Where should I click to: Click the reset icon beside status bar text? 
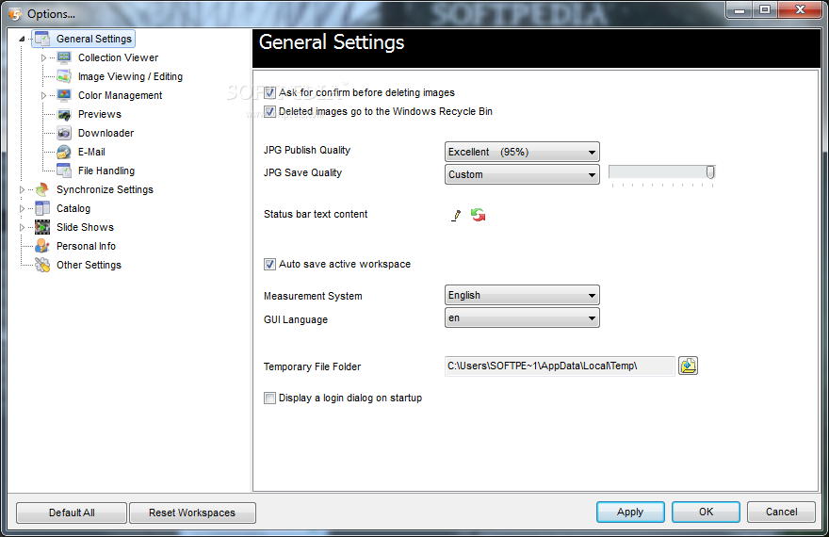(479, 215)
